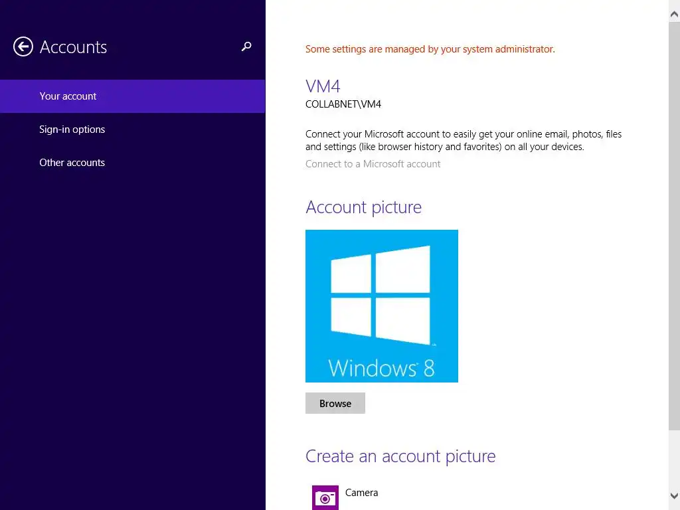Click the COLLABNET\VM4 domain text
The width and height of the screenshot is (680, 510).
tap(343, 104)
